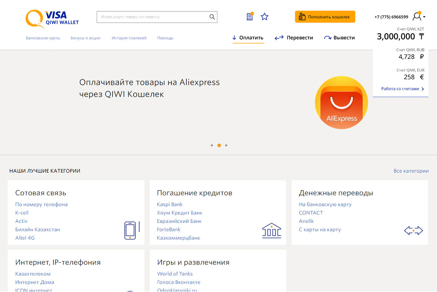Open K-cell payment link

(x=22, y=213)
